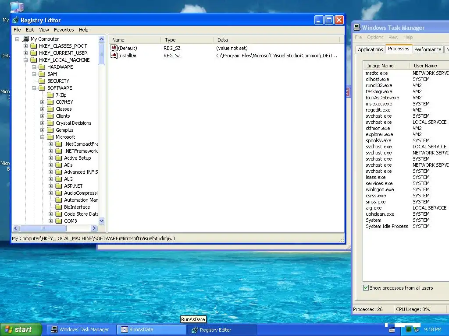Collapse the Microsoft key
Image resolution: width=449 pixels, height=336 pixels.
click(x=42, y=137)
